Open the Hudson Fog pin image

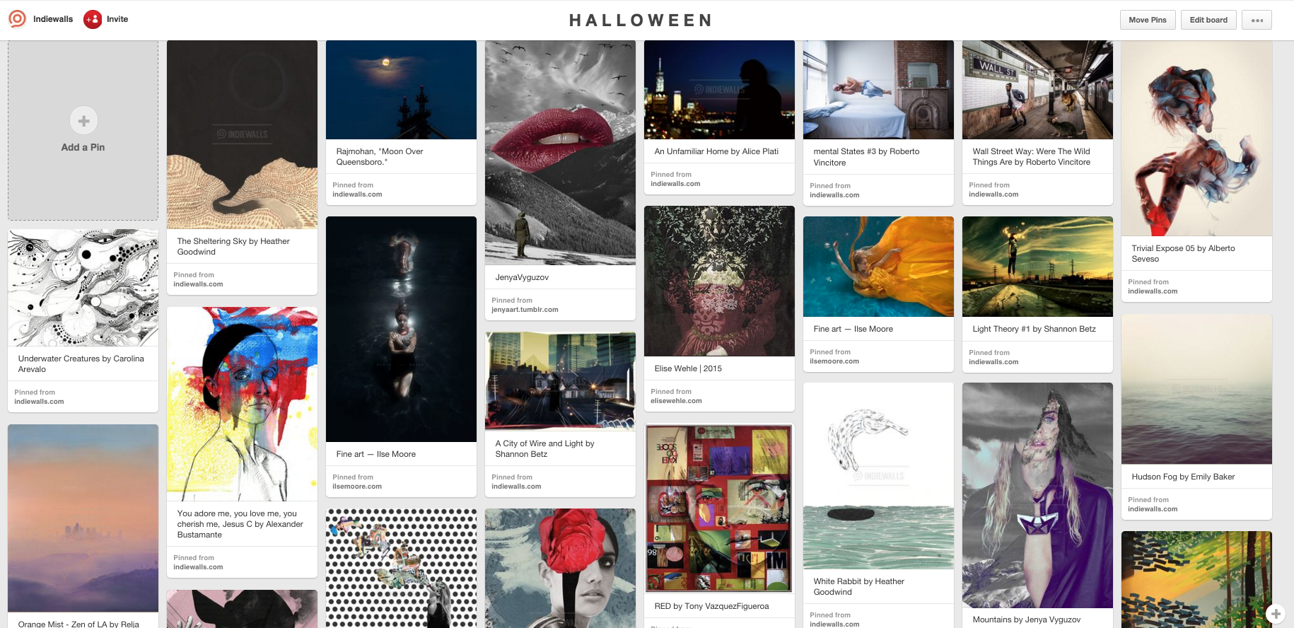pos(1196,389)
